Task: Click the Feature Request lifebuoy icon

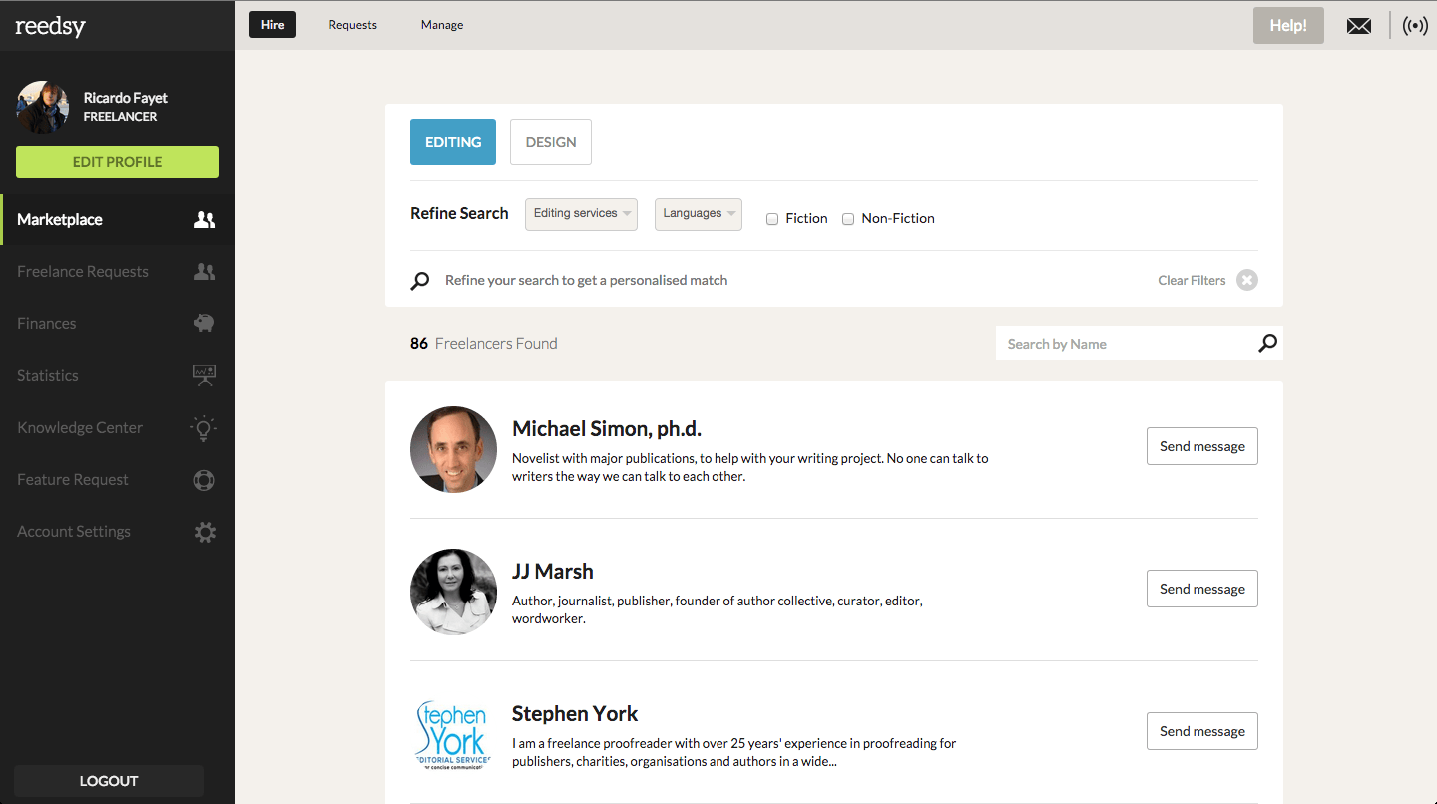Action: click(204, 480)
